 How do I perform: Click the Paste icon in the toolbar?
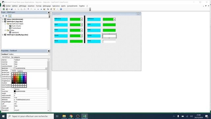point(21,9)
